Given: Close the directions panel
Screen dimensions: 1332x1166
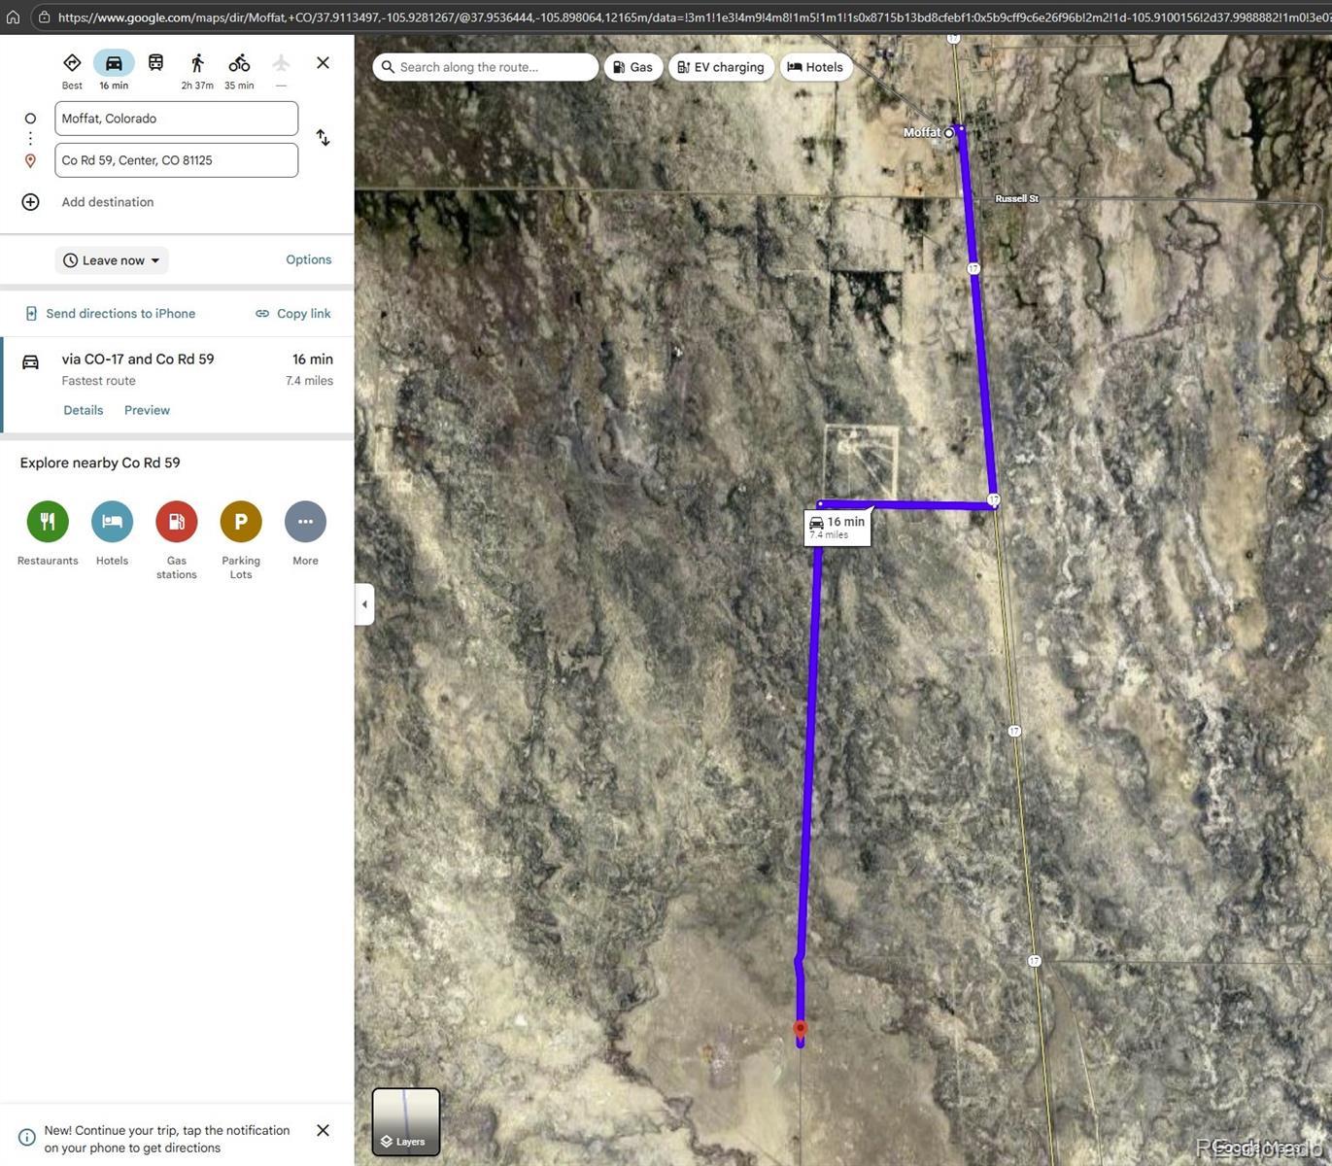Looking at the screenshot, I should (x=323, y=63).
